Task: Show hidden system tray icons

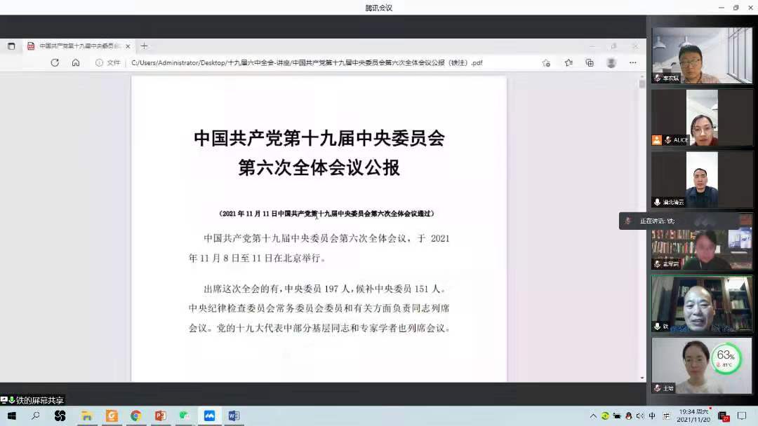Action: coord(593,415)
